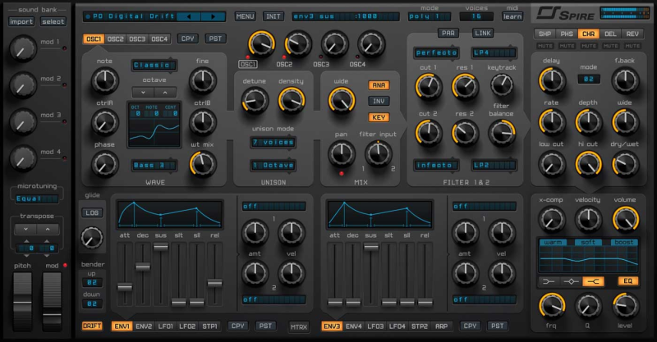Open the 1 Octave unison dropdown
The width and height of the screenshot is (657, 342).
[x=273, y=166]
